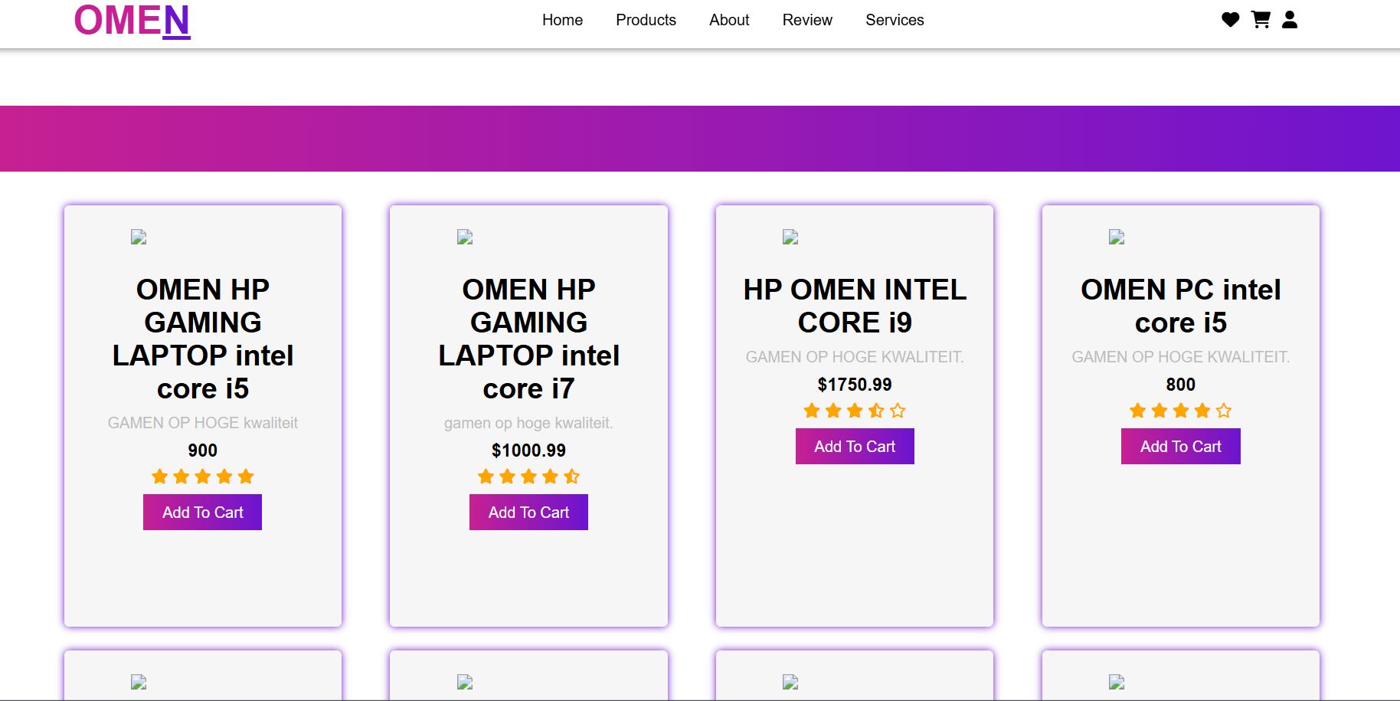Click the first star under OMEN PC intel core i5
This screenshot has height=701, width=1400.
(1137, 411)
